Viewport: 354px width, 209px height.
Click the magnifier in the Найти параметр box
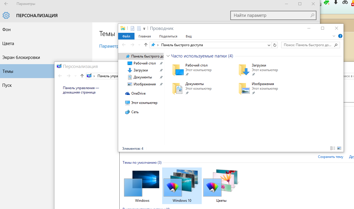coord(312,15)
